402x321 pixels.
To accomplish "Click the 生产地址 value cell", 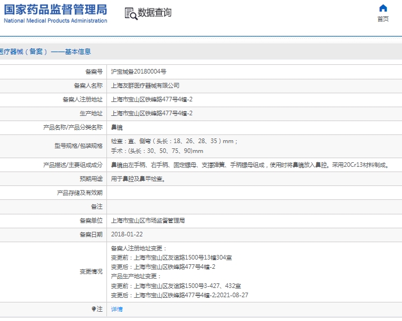I will click(x=255, y=114).
